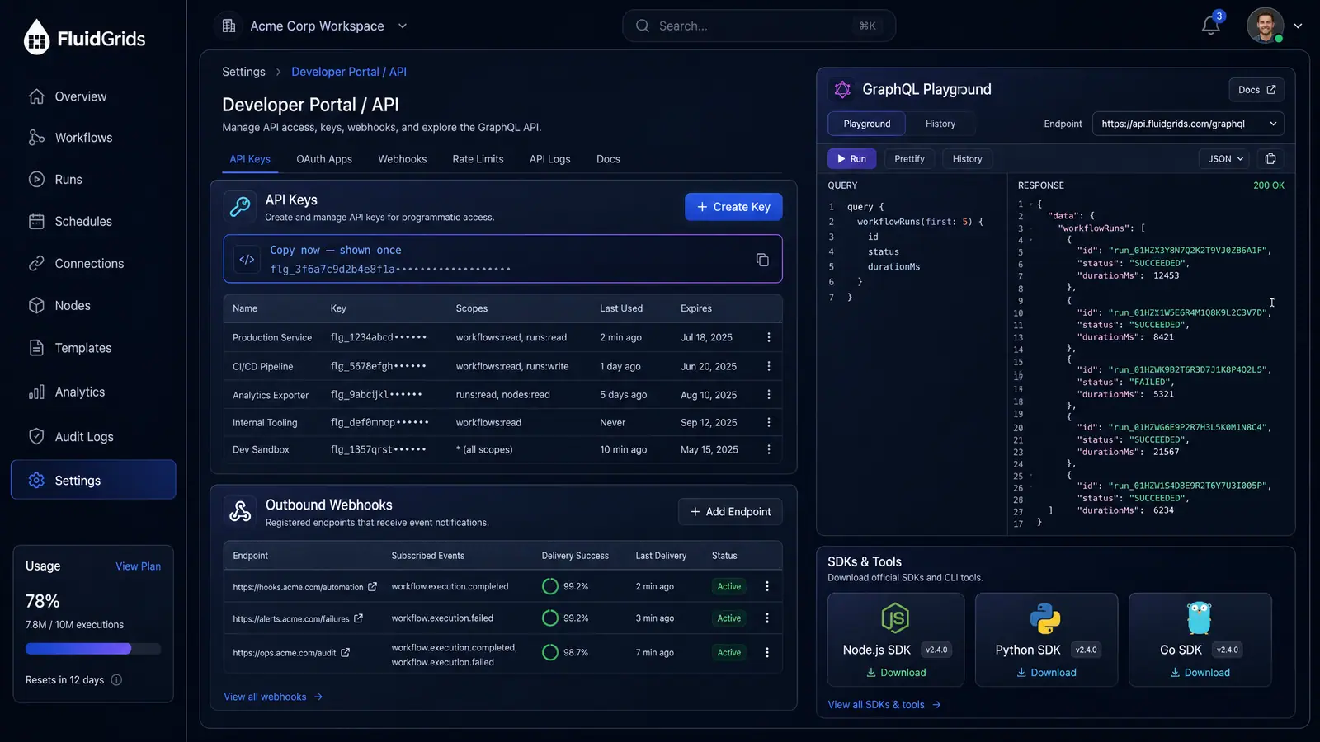Open menu for ops.acme.com/audit webhook
Screen dimensions: 1320x742
click(x=766, y=653)
